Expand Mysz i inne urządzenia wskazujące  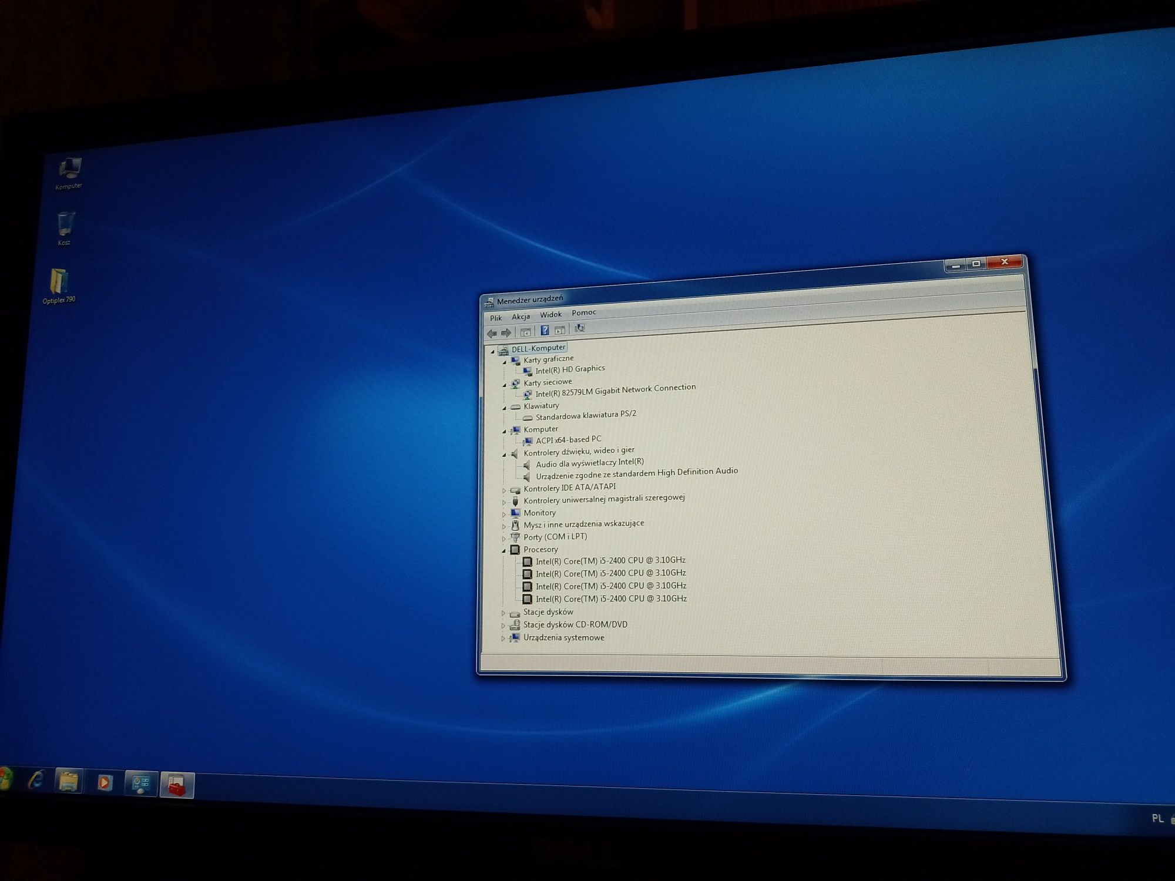point(504,526)
